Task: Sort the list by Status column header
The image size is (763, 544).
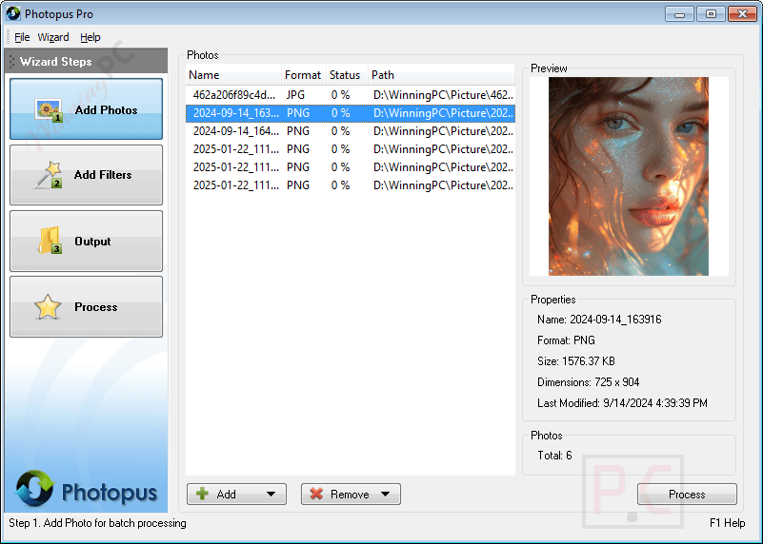Action: 347,75
